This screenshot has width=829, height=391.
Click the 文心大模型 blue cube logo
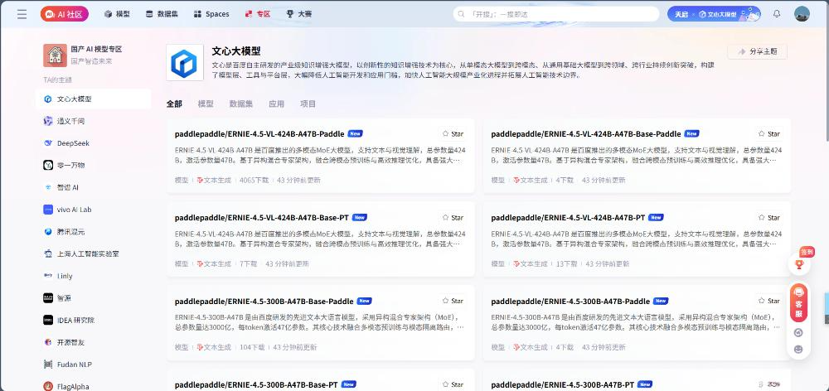(x=184, y=63)
